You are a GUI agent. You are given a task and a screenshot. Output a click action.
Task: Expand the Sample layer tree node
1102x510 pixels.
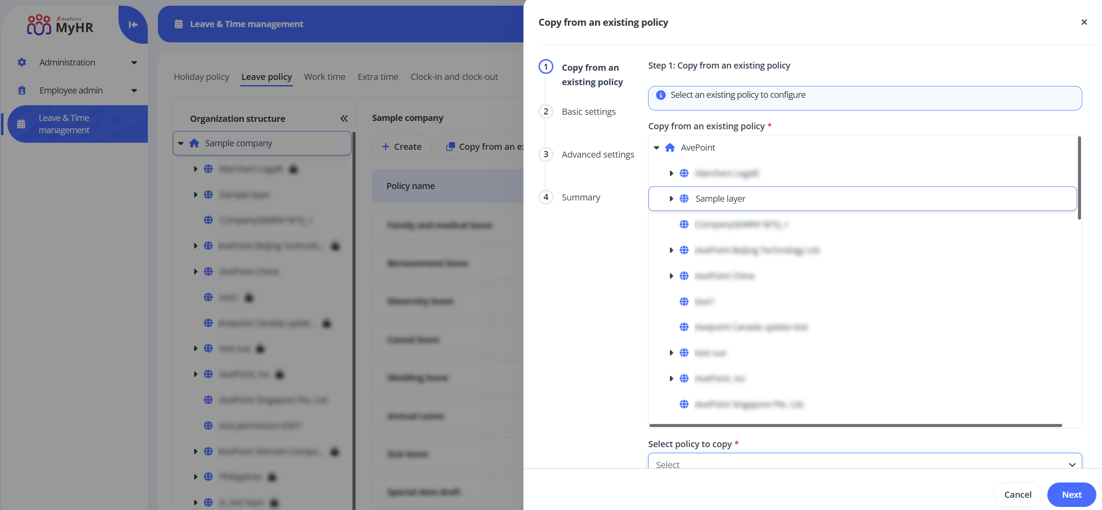pyautogui.click(x=671, y=199)
